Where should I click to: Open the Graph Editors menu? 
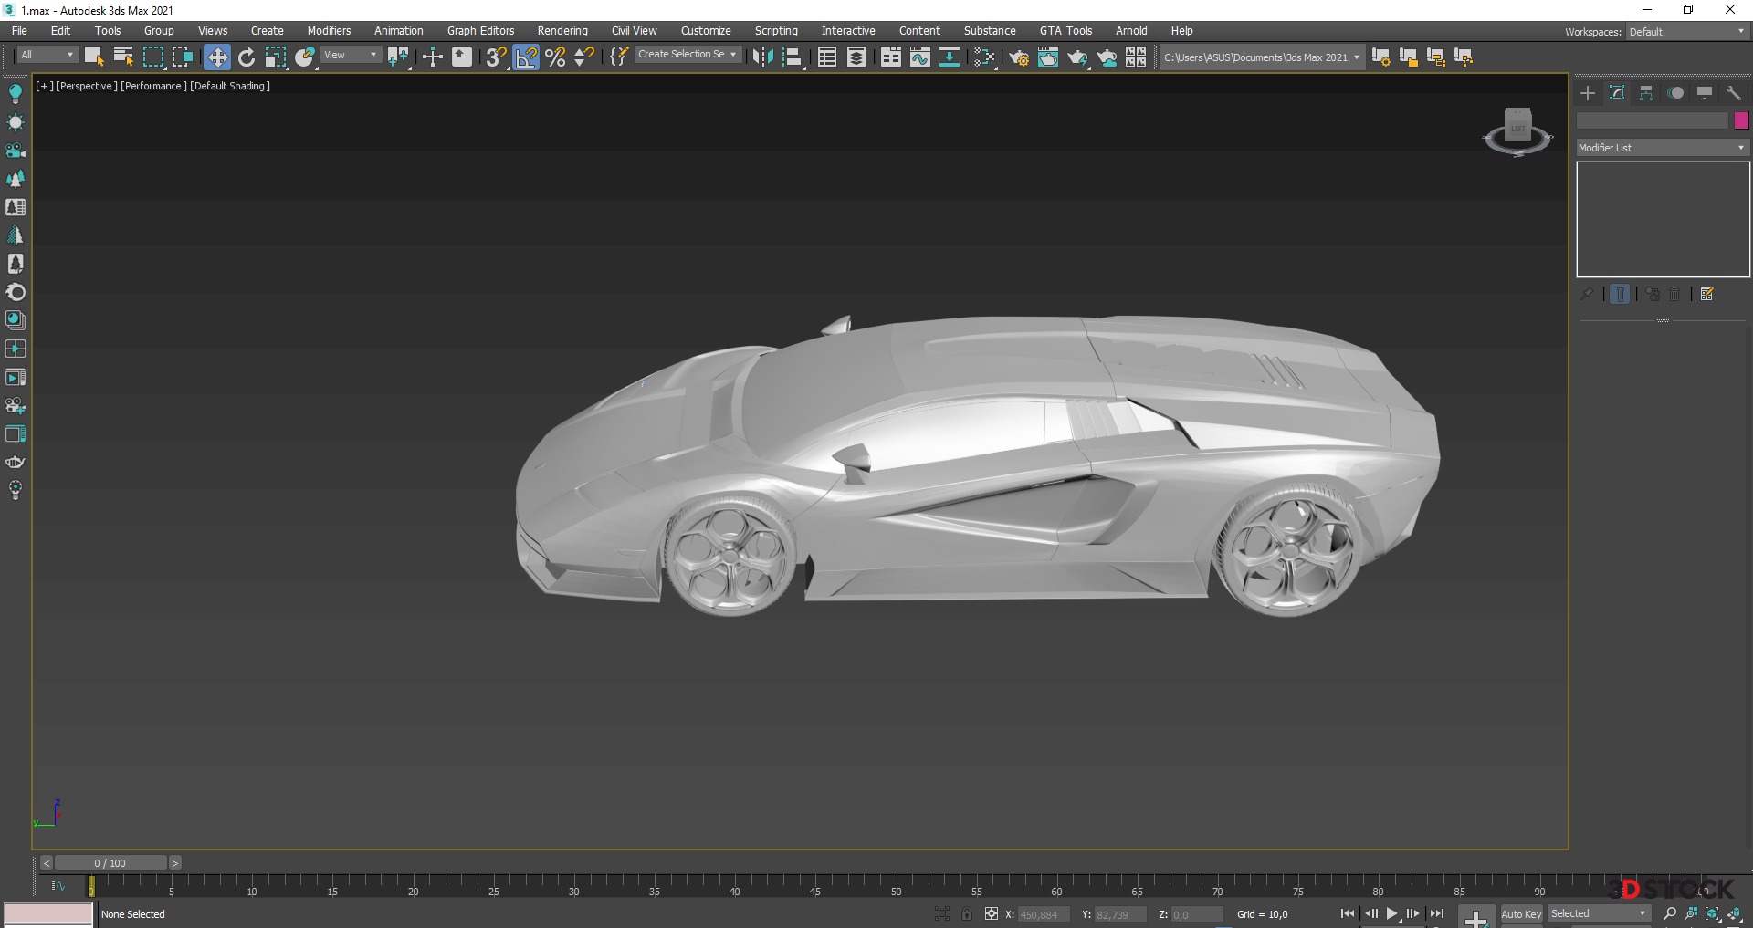(480, 31)
